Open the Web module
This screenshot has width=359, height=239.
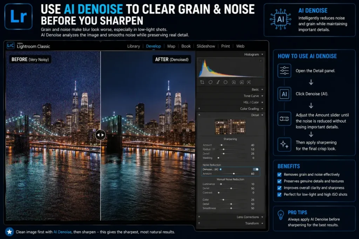pyautogui.click(x=240, y=46)
